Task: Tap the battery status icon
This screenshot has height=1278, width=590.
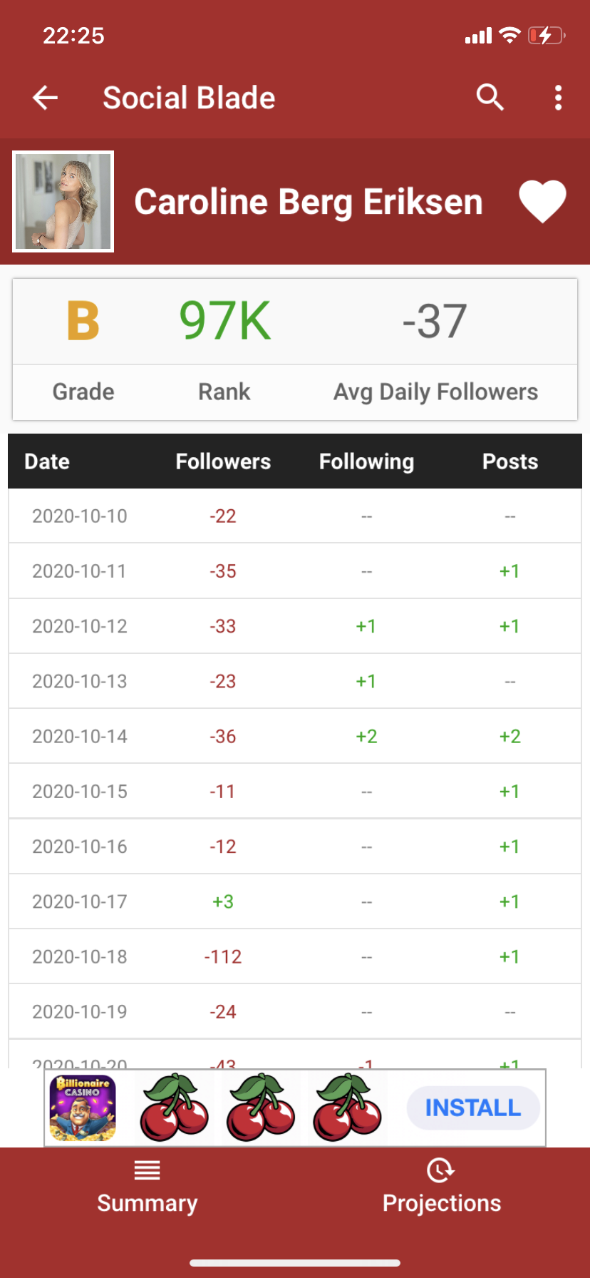Action: 547,35
